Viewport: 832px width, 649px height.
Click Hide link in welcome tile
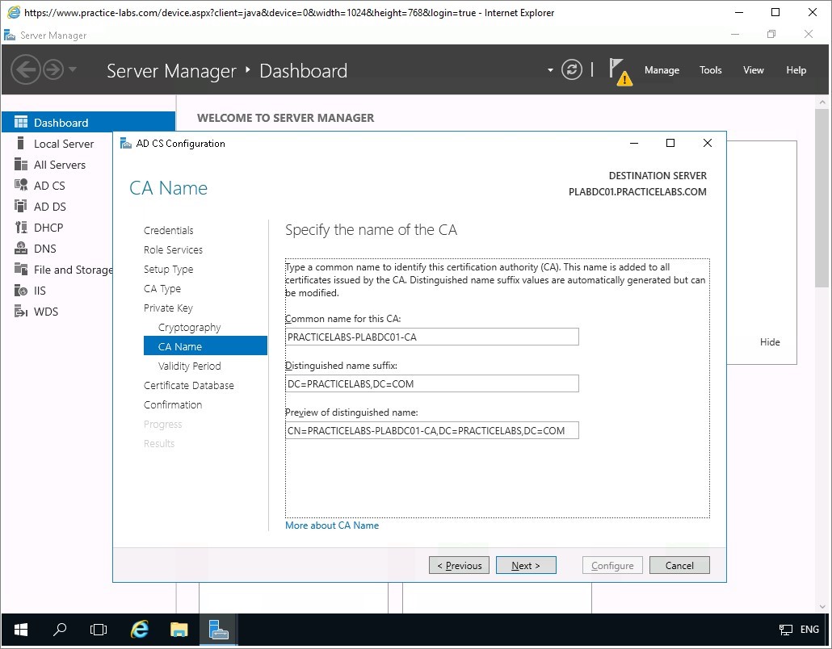[x=769, y=342]
